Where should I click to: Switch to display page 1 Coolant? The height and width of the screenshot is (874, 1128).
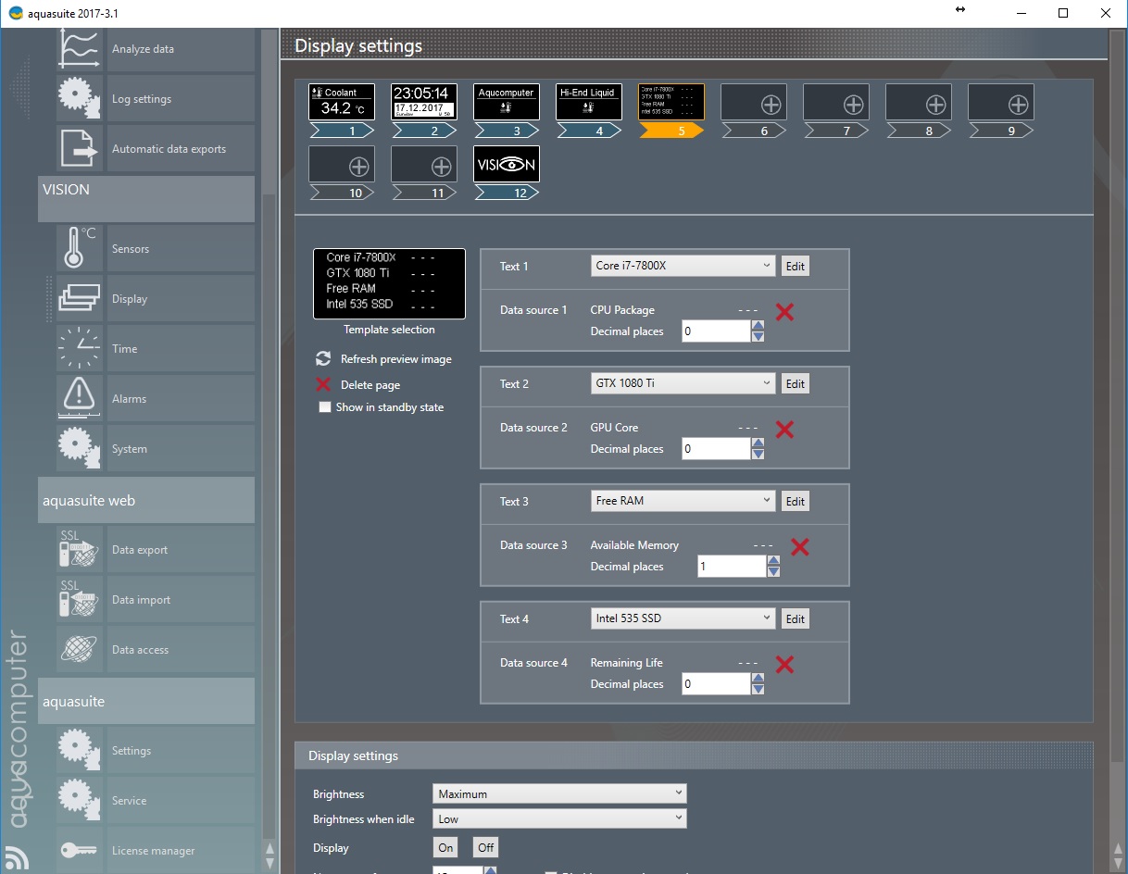[x=341, y=102]
